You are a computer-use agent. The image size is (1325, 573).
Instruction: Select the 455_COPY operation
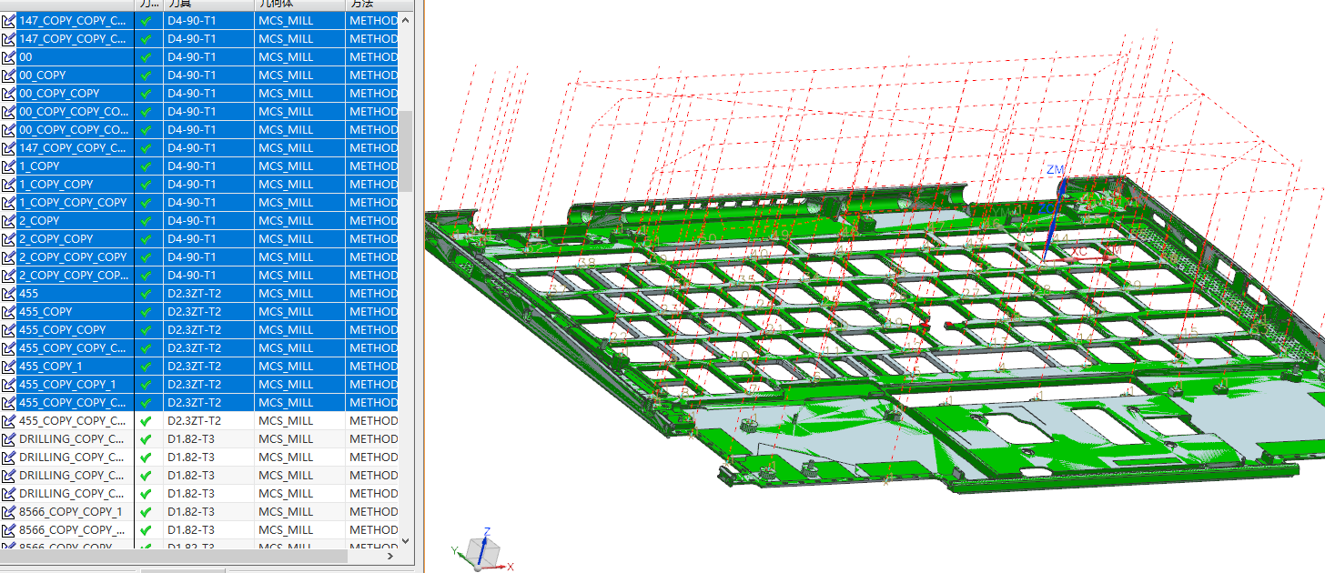(x=46, y=312)
